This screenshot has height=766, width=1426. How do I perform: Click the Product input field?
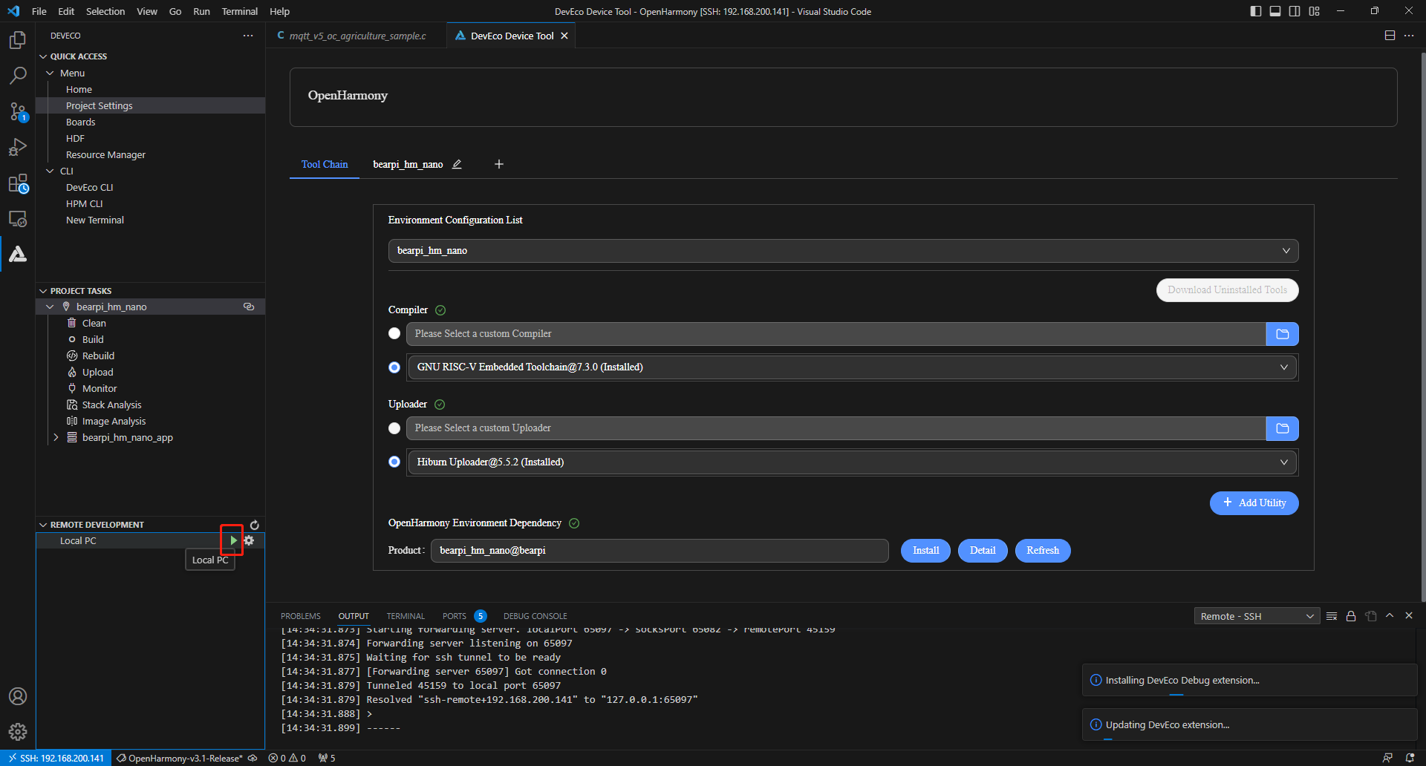click(660, 551)
